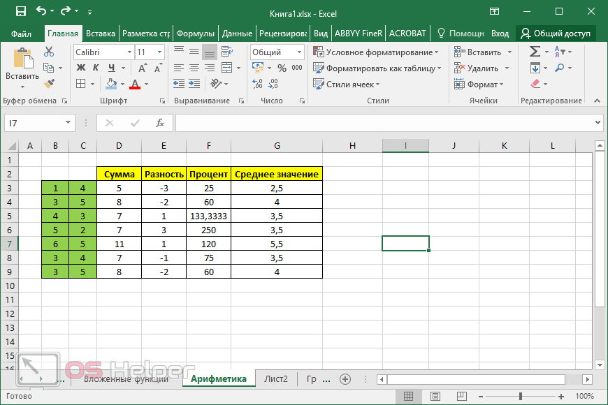608x405 pixels.
Task: Add a new sheet with plus icon
Action: point(345,379)
